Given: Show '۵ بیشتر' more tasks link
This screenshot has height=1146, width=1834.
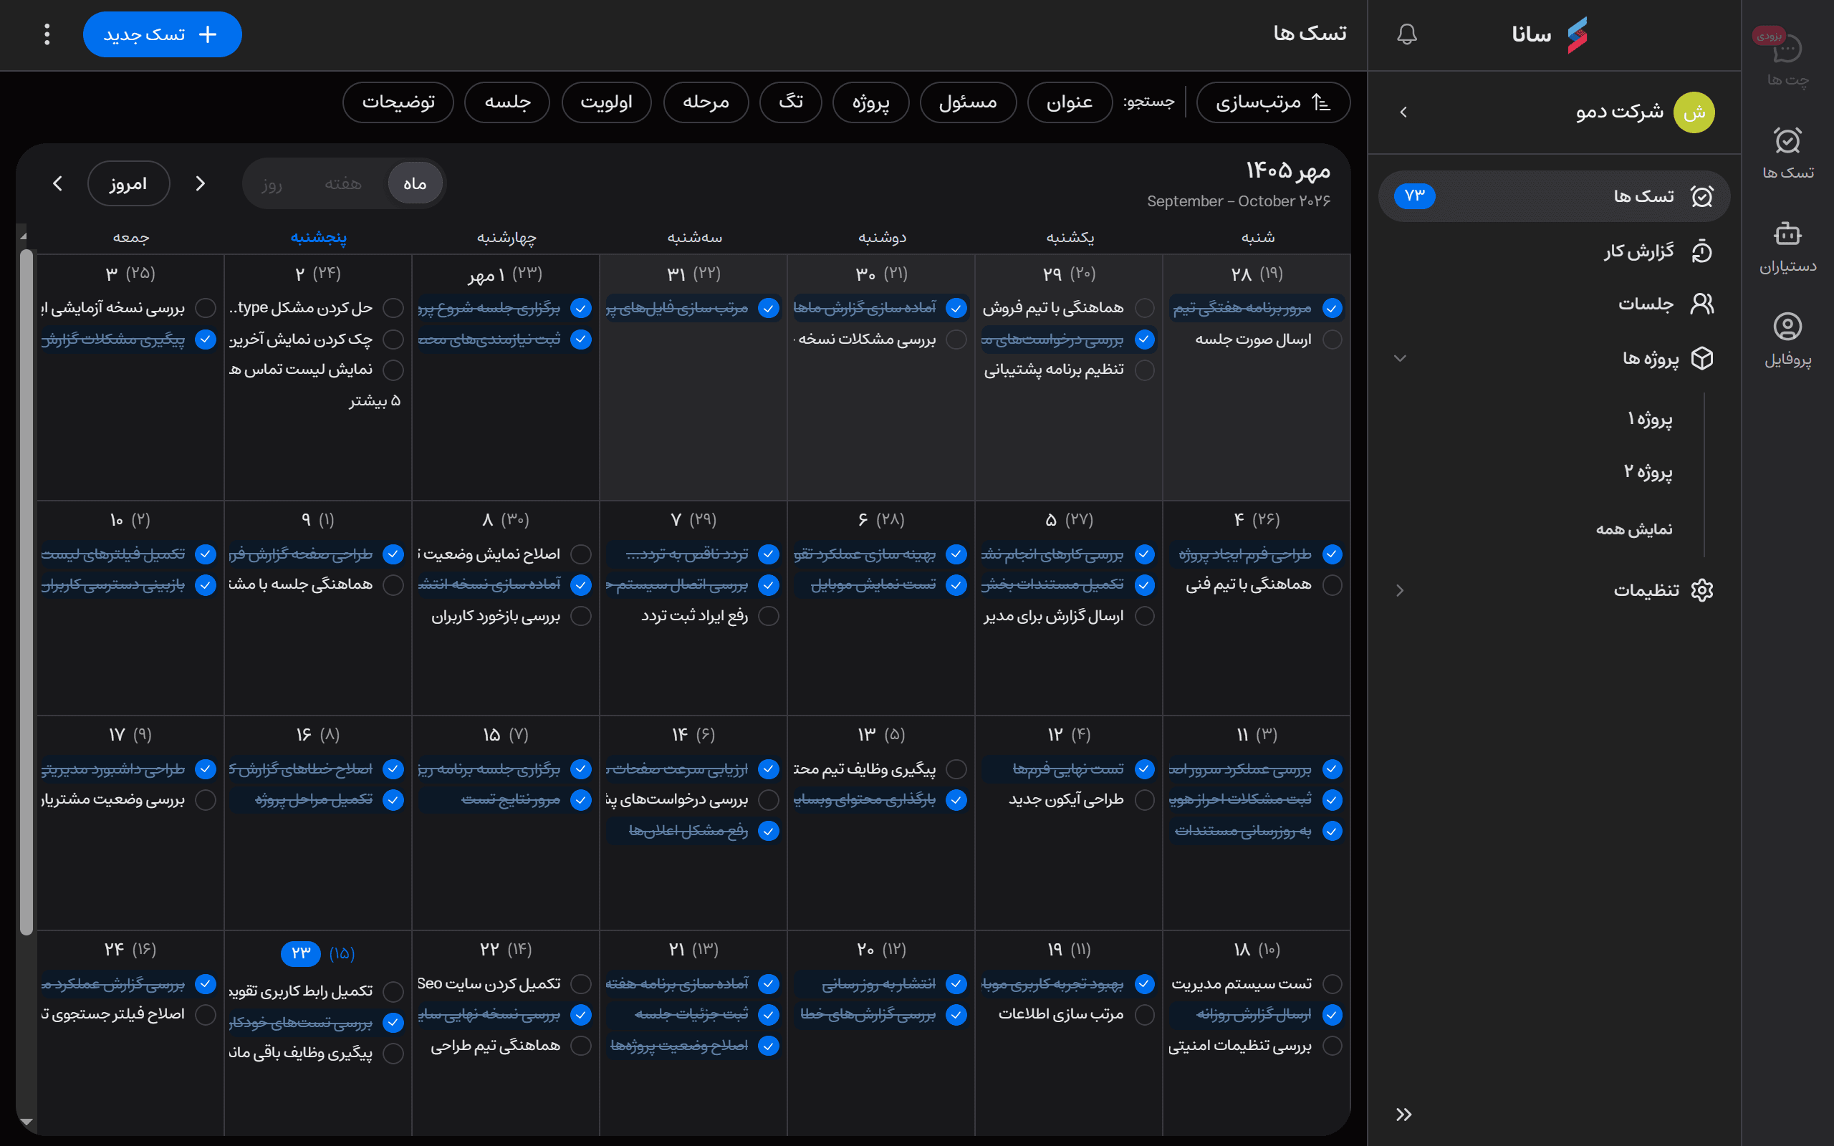Looking at the screenshot, I should pos(375,400).
